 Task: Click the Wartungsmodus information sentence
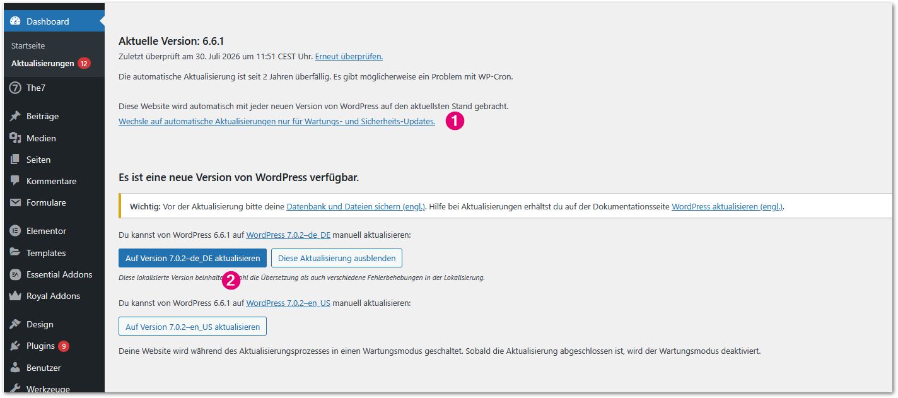tap(440, 351)
